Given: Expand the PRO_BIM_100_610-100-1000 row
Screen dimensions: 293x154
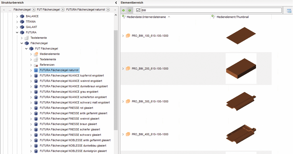Looking at the screenshot, I should tap(123, 36).
